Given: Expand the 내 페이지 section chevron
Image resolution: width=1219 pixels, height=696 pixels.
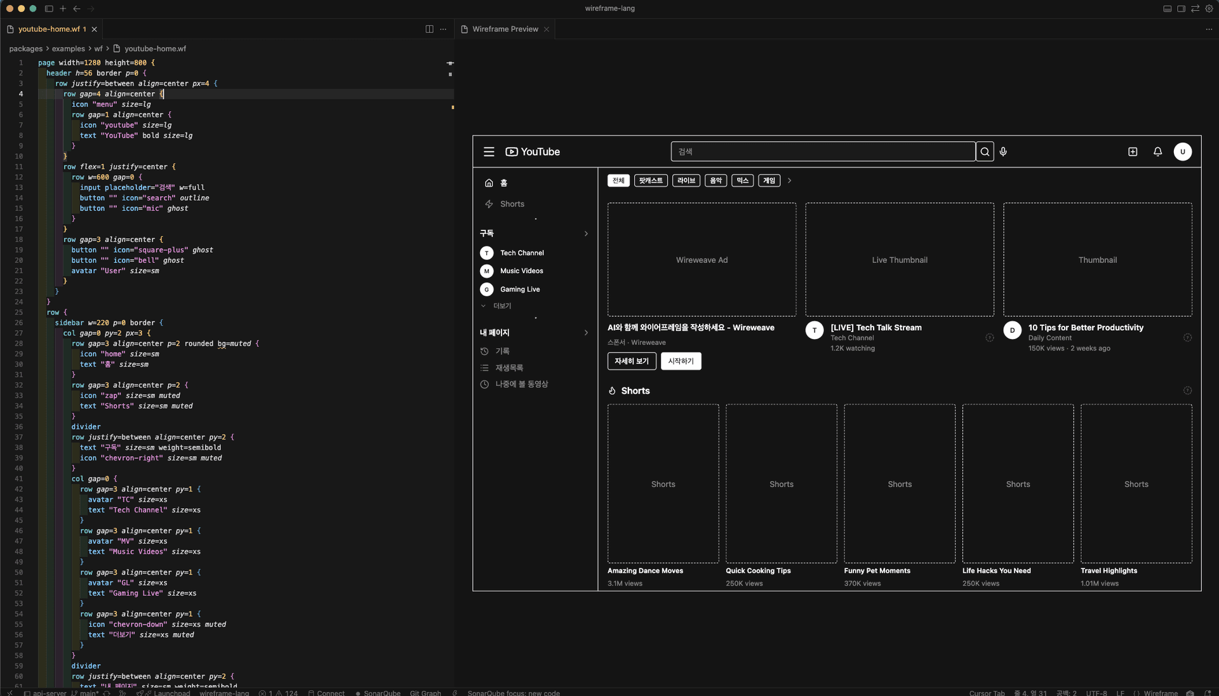Looking at the screenshot, I should click(586, 332).
